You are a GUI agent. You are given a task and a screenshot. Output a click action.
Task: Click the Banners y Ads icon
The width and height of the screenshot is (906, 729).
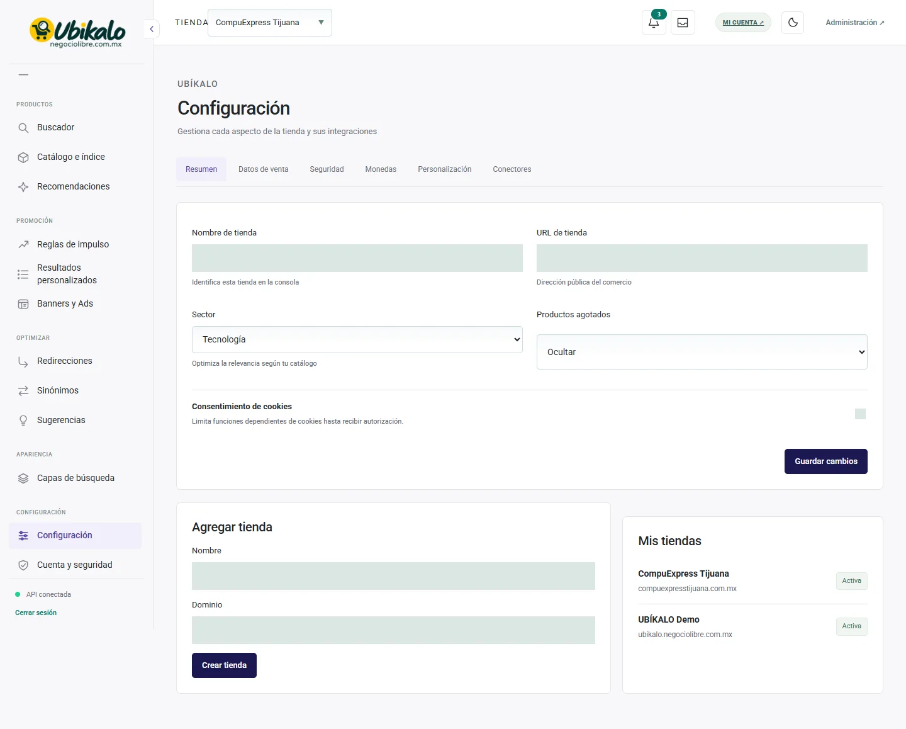tap(23, 304)
